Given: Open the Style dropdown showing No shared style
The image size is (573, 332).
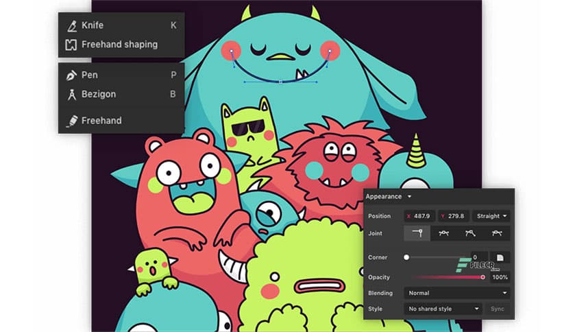Looking at the screenshot, I should coord(443,309).
